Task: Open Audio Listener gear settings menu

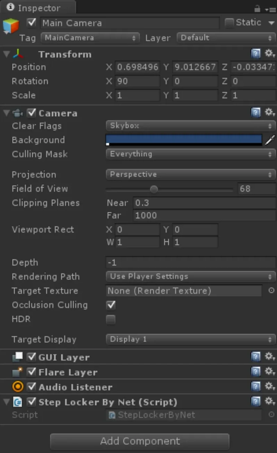Action: click(x=270, y=386)
